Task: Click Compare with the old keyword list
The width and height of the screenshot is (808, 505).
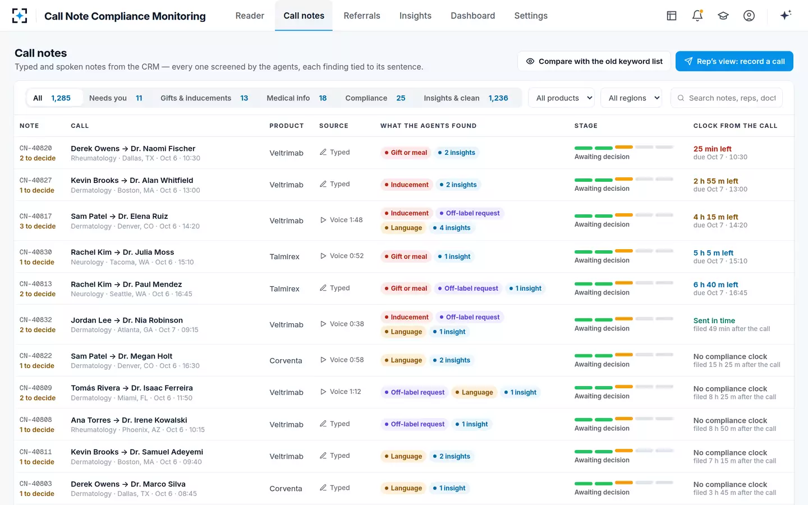Action: (594, 61)
